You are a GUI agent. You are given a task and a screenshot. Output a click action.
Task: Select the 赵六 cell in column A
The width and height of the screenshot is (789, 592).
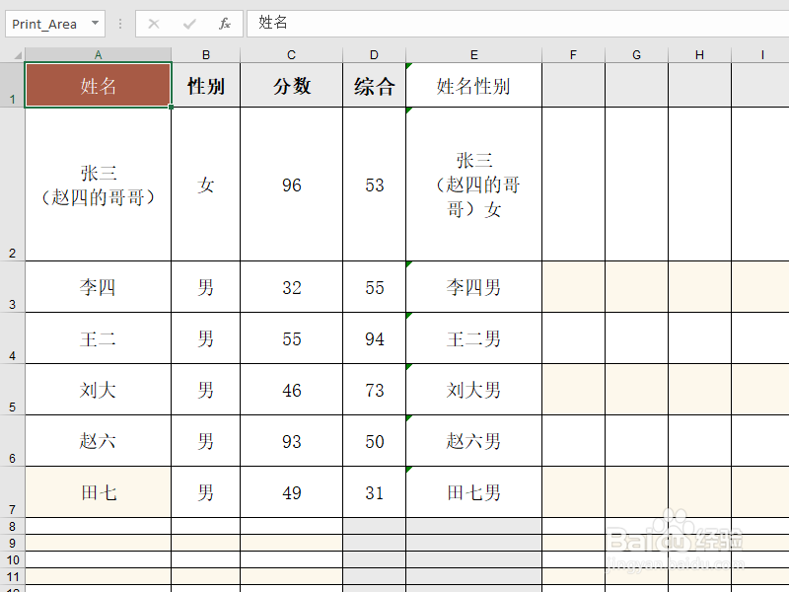click(98, 440)
